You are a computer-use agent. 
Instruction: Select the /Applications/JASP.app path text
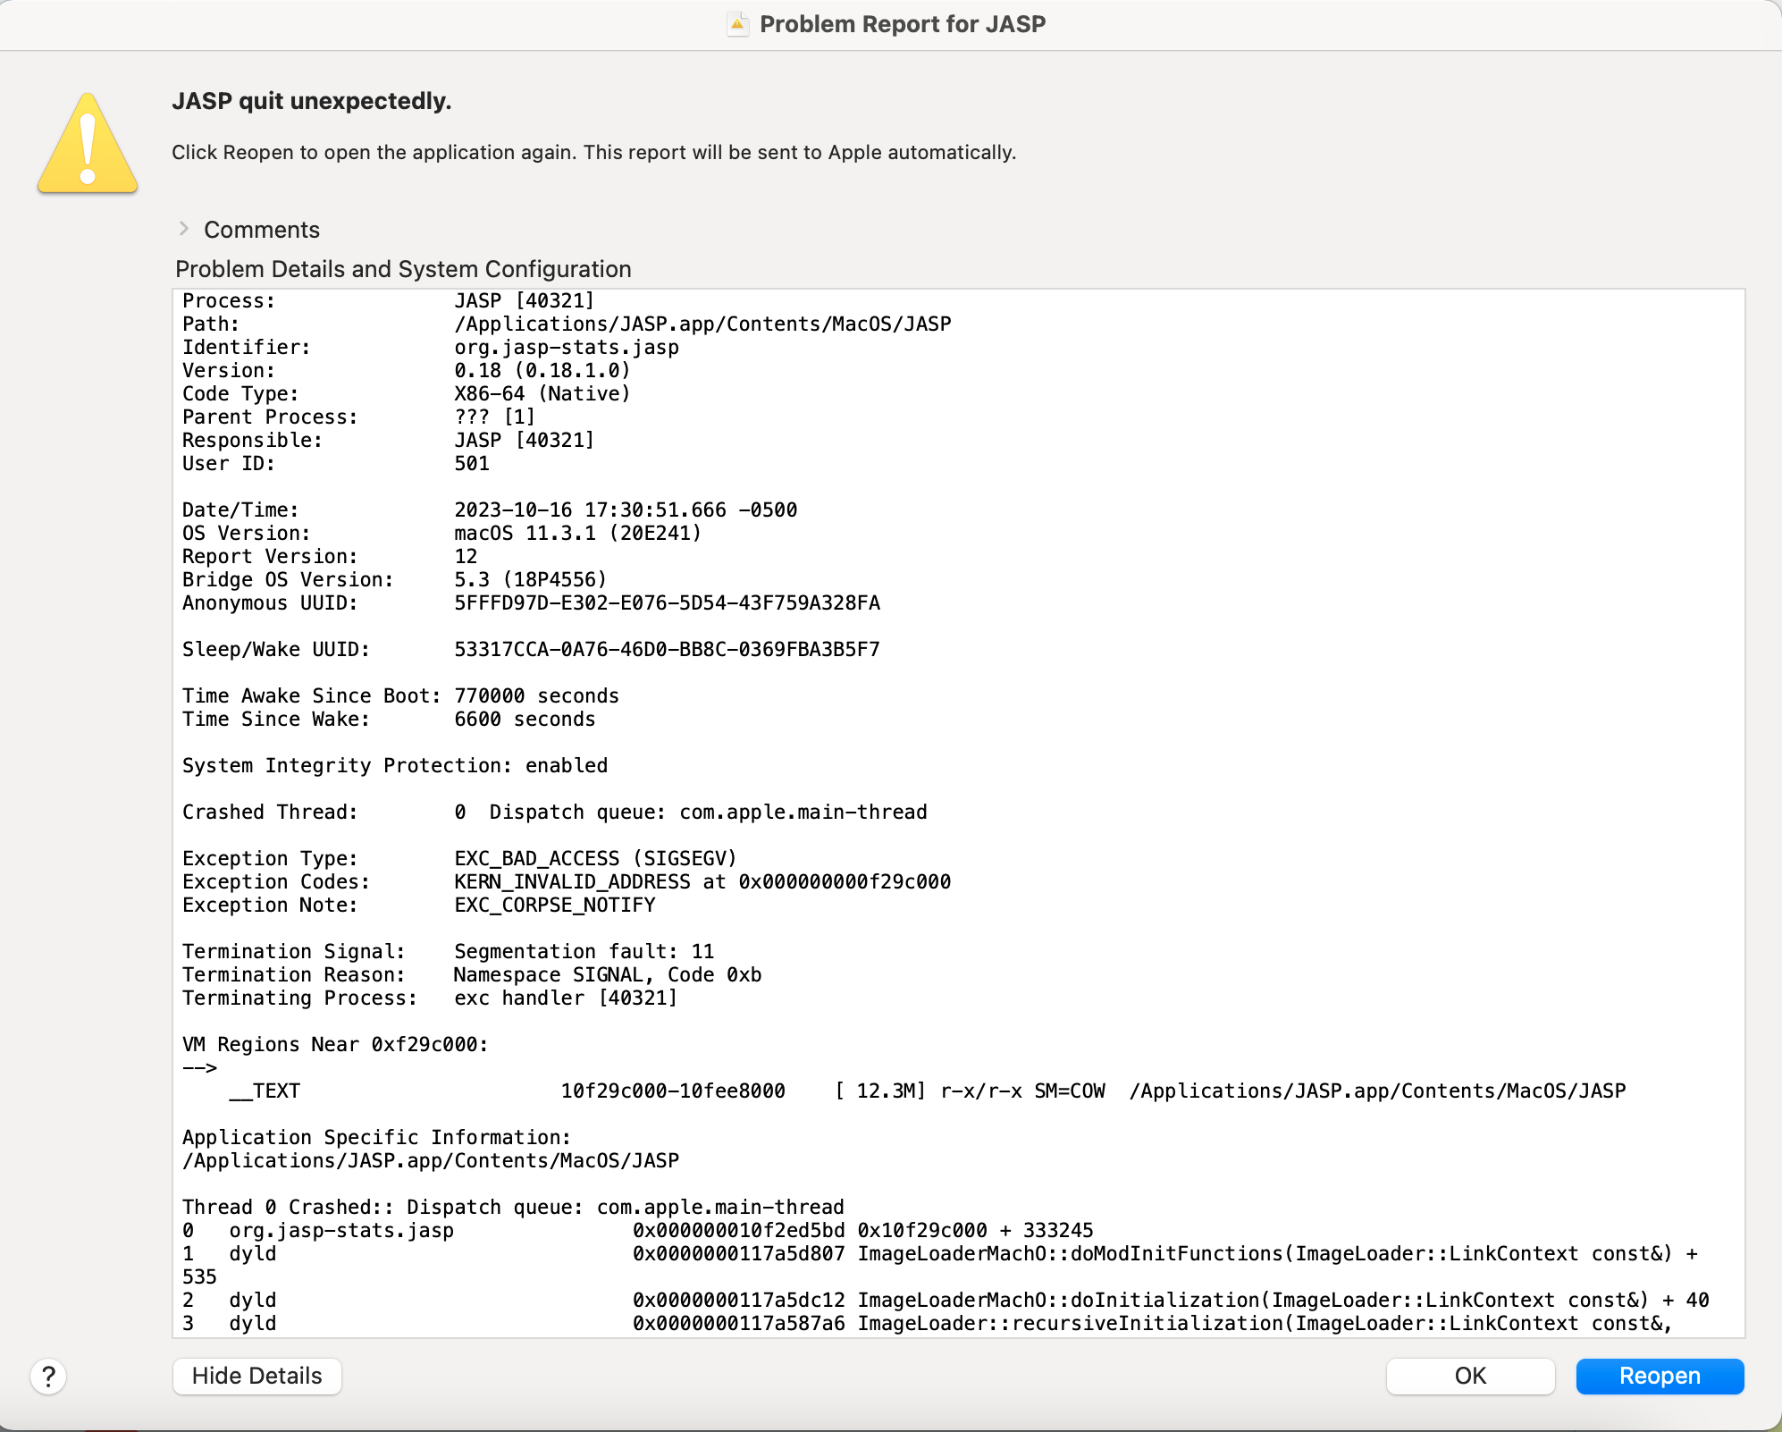702,324
